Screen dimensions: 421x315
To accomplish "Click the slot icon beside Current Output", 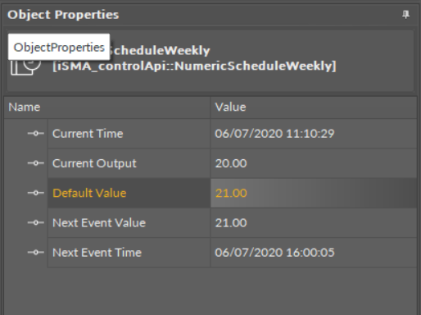I will 36,163.
